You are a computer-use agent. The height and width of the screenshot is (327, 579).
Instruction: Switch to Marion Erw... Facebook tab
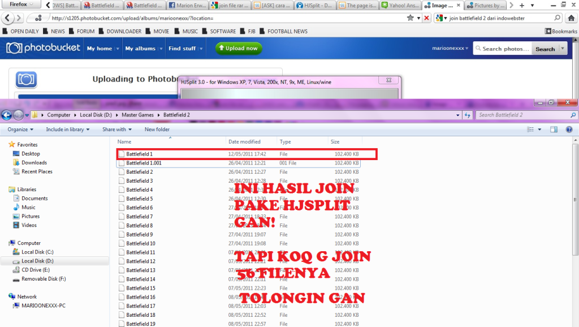coord(188,5)
